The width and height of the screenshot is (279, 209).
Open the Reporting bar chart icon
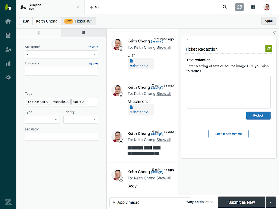coord(8,63)
